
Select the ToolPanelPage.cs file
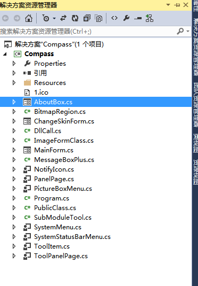coord(61,256)
